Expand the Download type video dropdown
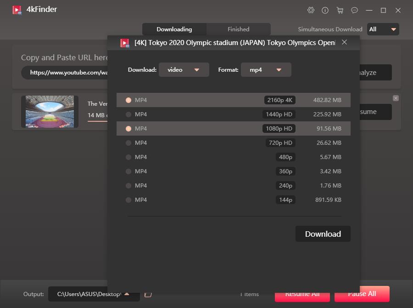The height and width of the screenshot is (308, 413). tap(184, 70)
